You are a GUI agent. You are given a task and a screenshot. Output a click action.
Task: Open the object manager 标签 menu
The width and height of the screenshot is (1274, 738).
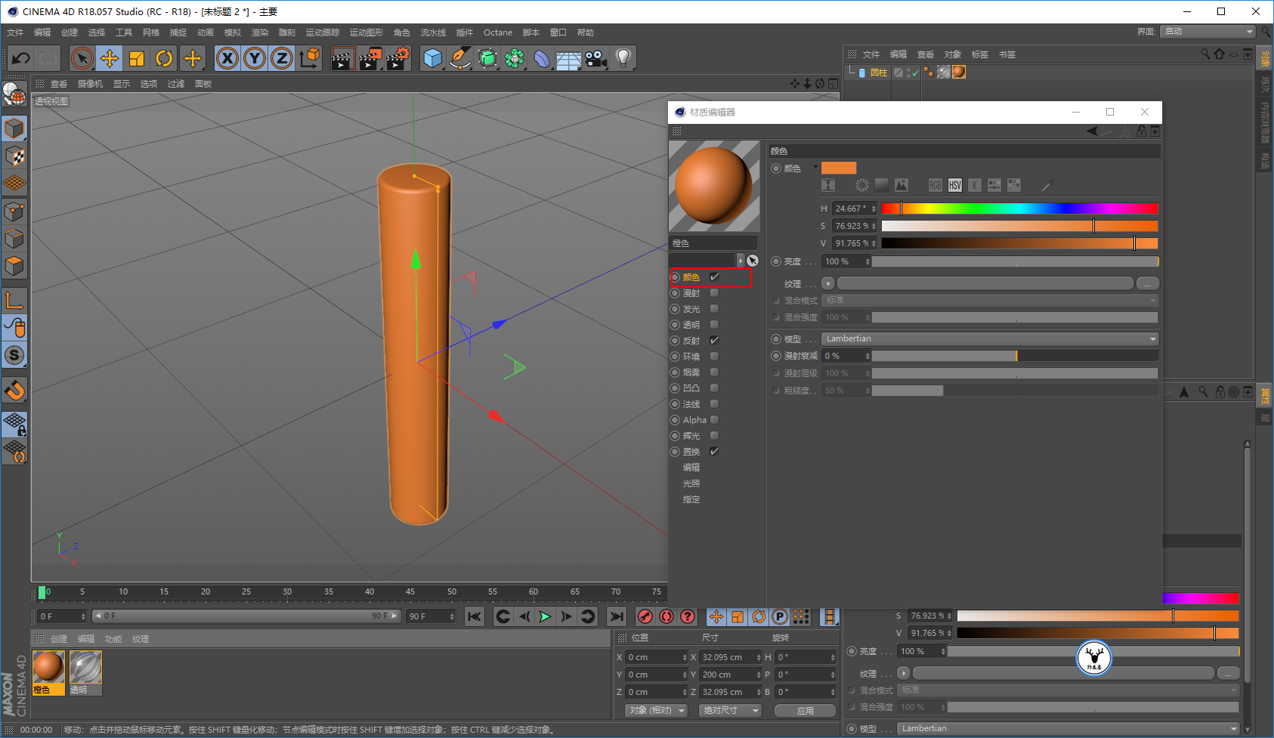980,54
